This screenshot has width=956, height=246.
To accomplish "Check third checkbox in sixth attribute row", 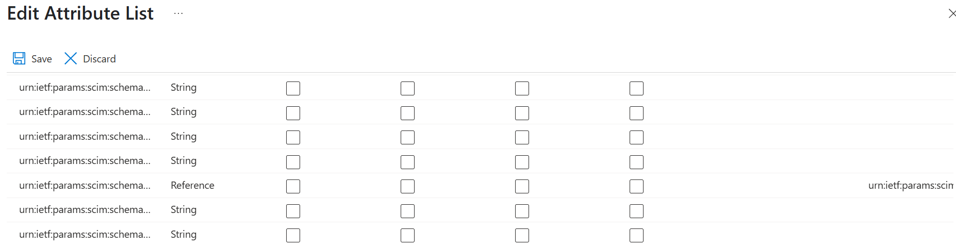I will [x=522, y=211].
